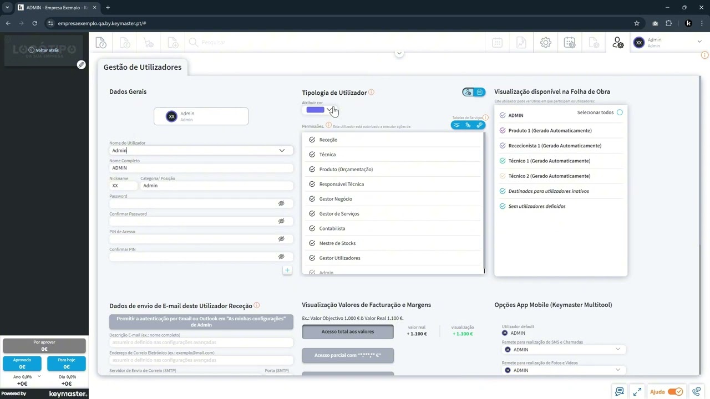Switch to the ADMIN - Empresa Exemplo browser tab
The width and height of the screenshot is (710, 399).
[x=56, y=8]
